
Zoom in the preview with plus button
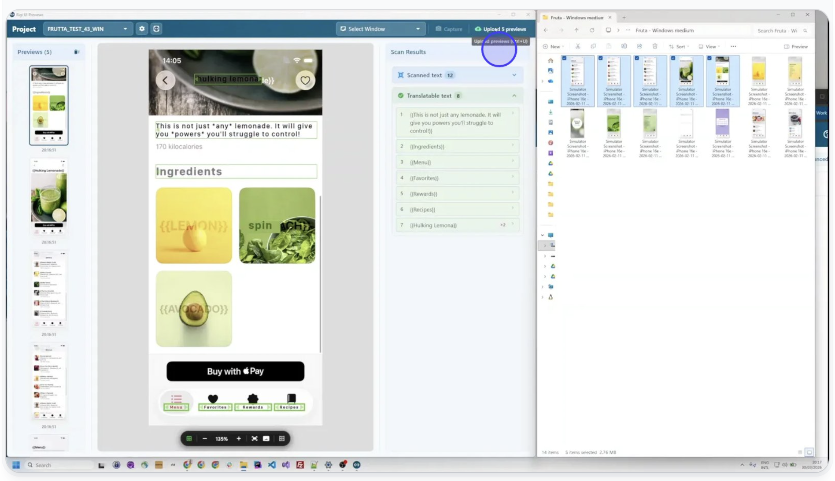239,439
